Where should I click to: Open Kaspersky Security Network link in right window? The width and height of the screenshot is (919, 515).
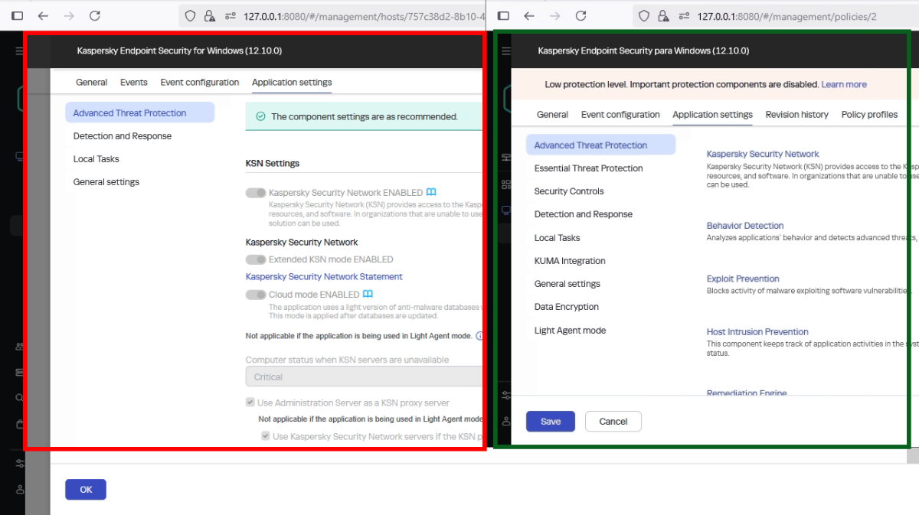pyautogui.click(x=763, y=154)
